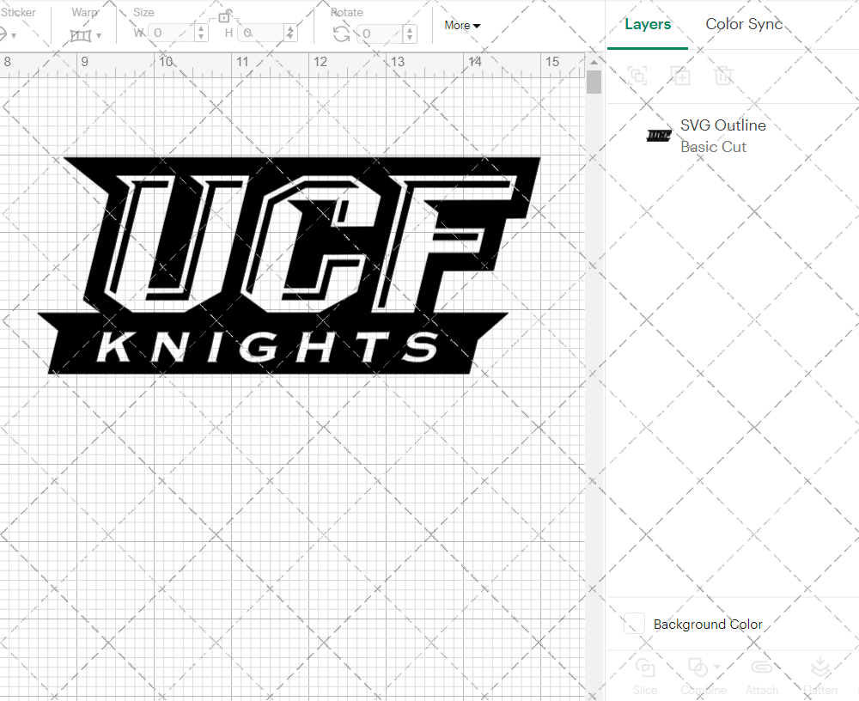Viewport: 859px width, 701px height.
Task: Click the width stepper arrows
Action: 201,33
